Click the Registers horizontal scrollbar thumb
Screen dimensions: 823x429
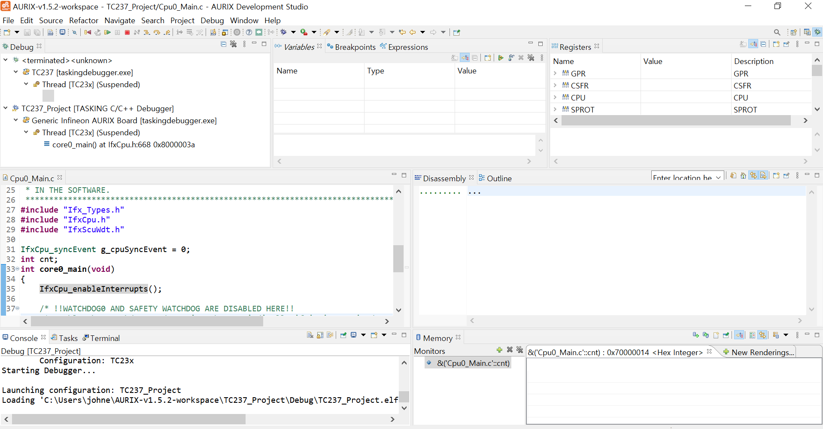[676, 120]
